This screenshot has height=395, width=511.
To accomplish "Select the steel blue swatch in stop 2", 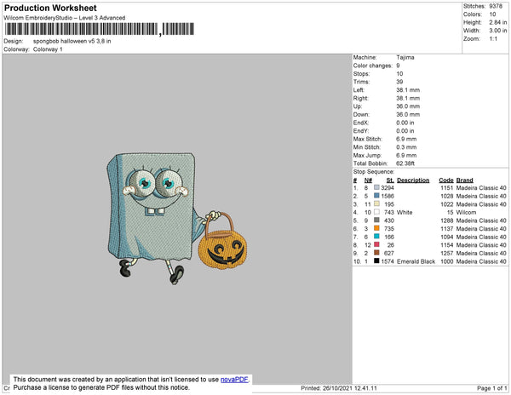I will pyautogui.click(x=376, y=196).
